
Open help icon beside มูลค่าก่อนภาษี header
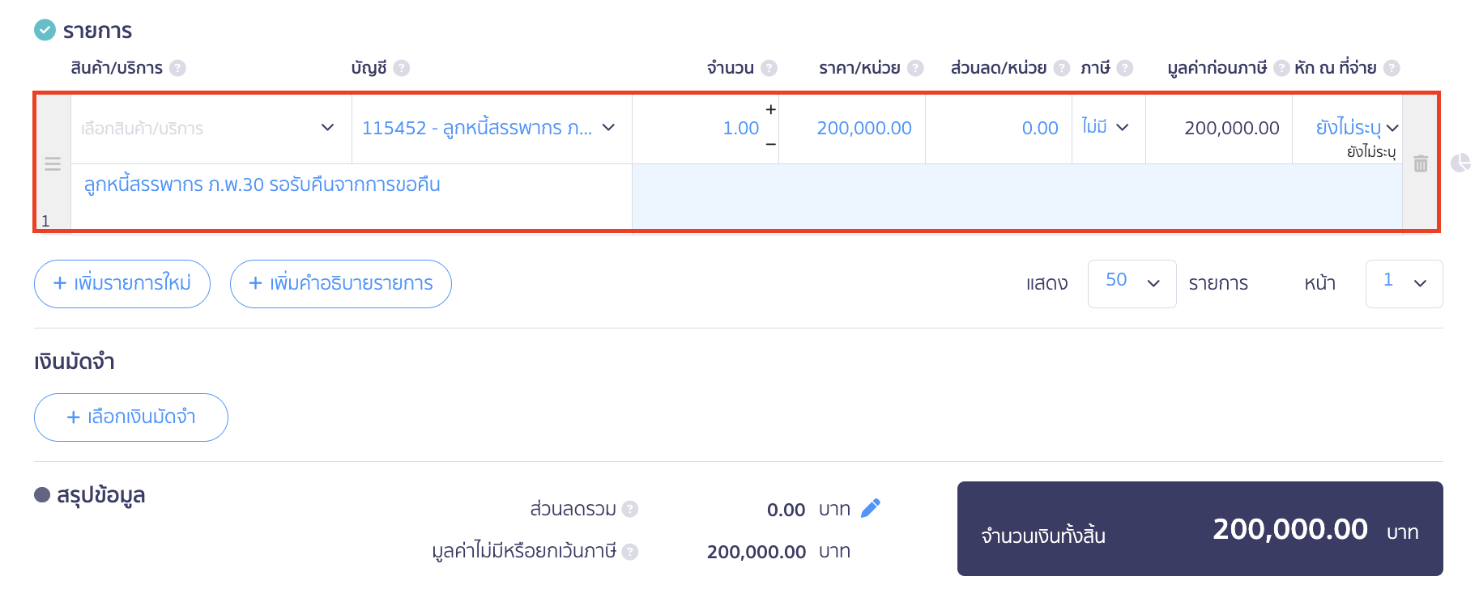[1281, 68]
